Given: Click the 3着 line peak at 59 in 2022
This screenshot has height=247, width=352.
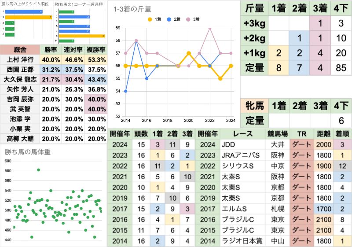Looking at the screenshot, I should point(210,28).
